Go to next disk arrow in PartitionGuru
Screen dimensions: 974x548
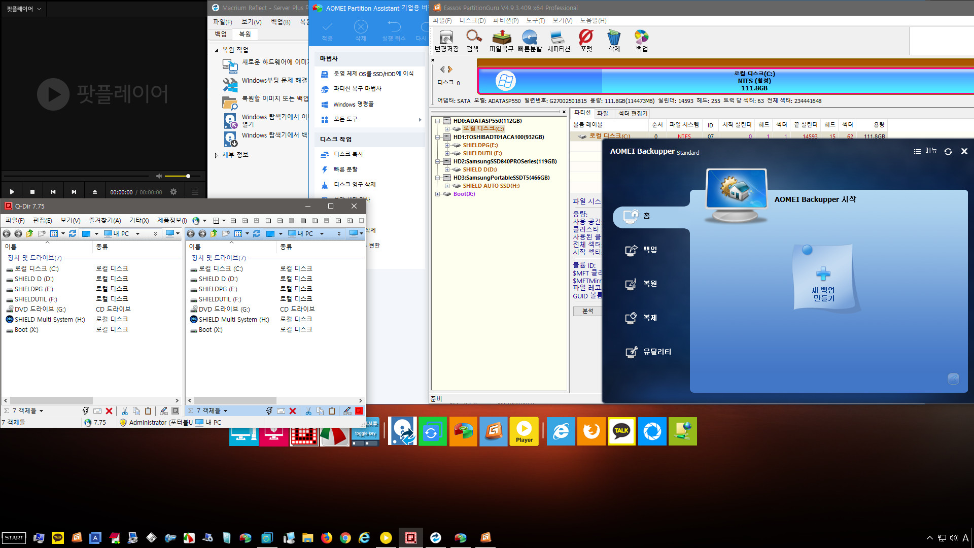tap(450, 70)
